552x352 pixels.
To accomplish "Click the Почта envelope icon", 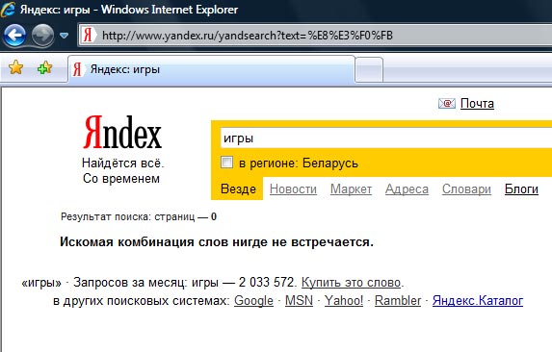I will tap(447, 103).
